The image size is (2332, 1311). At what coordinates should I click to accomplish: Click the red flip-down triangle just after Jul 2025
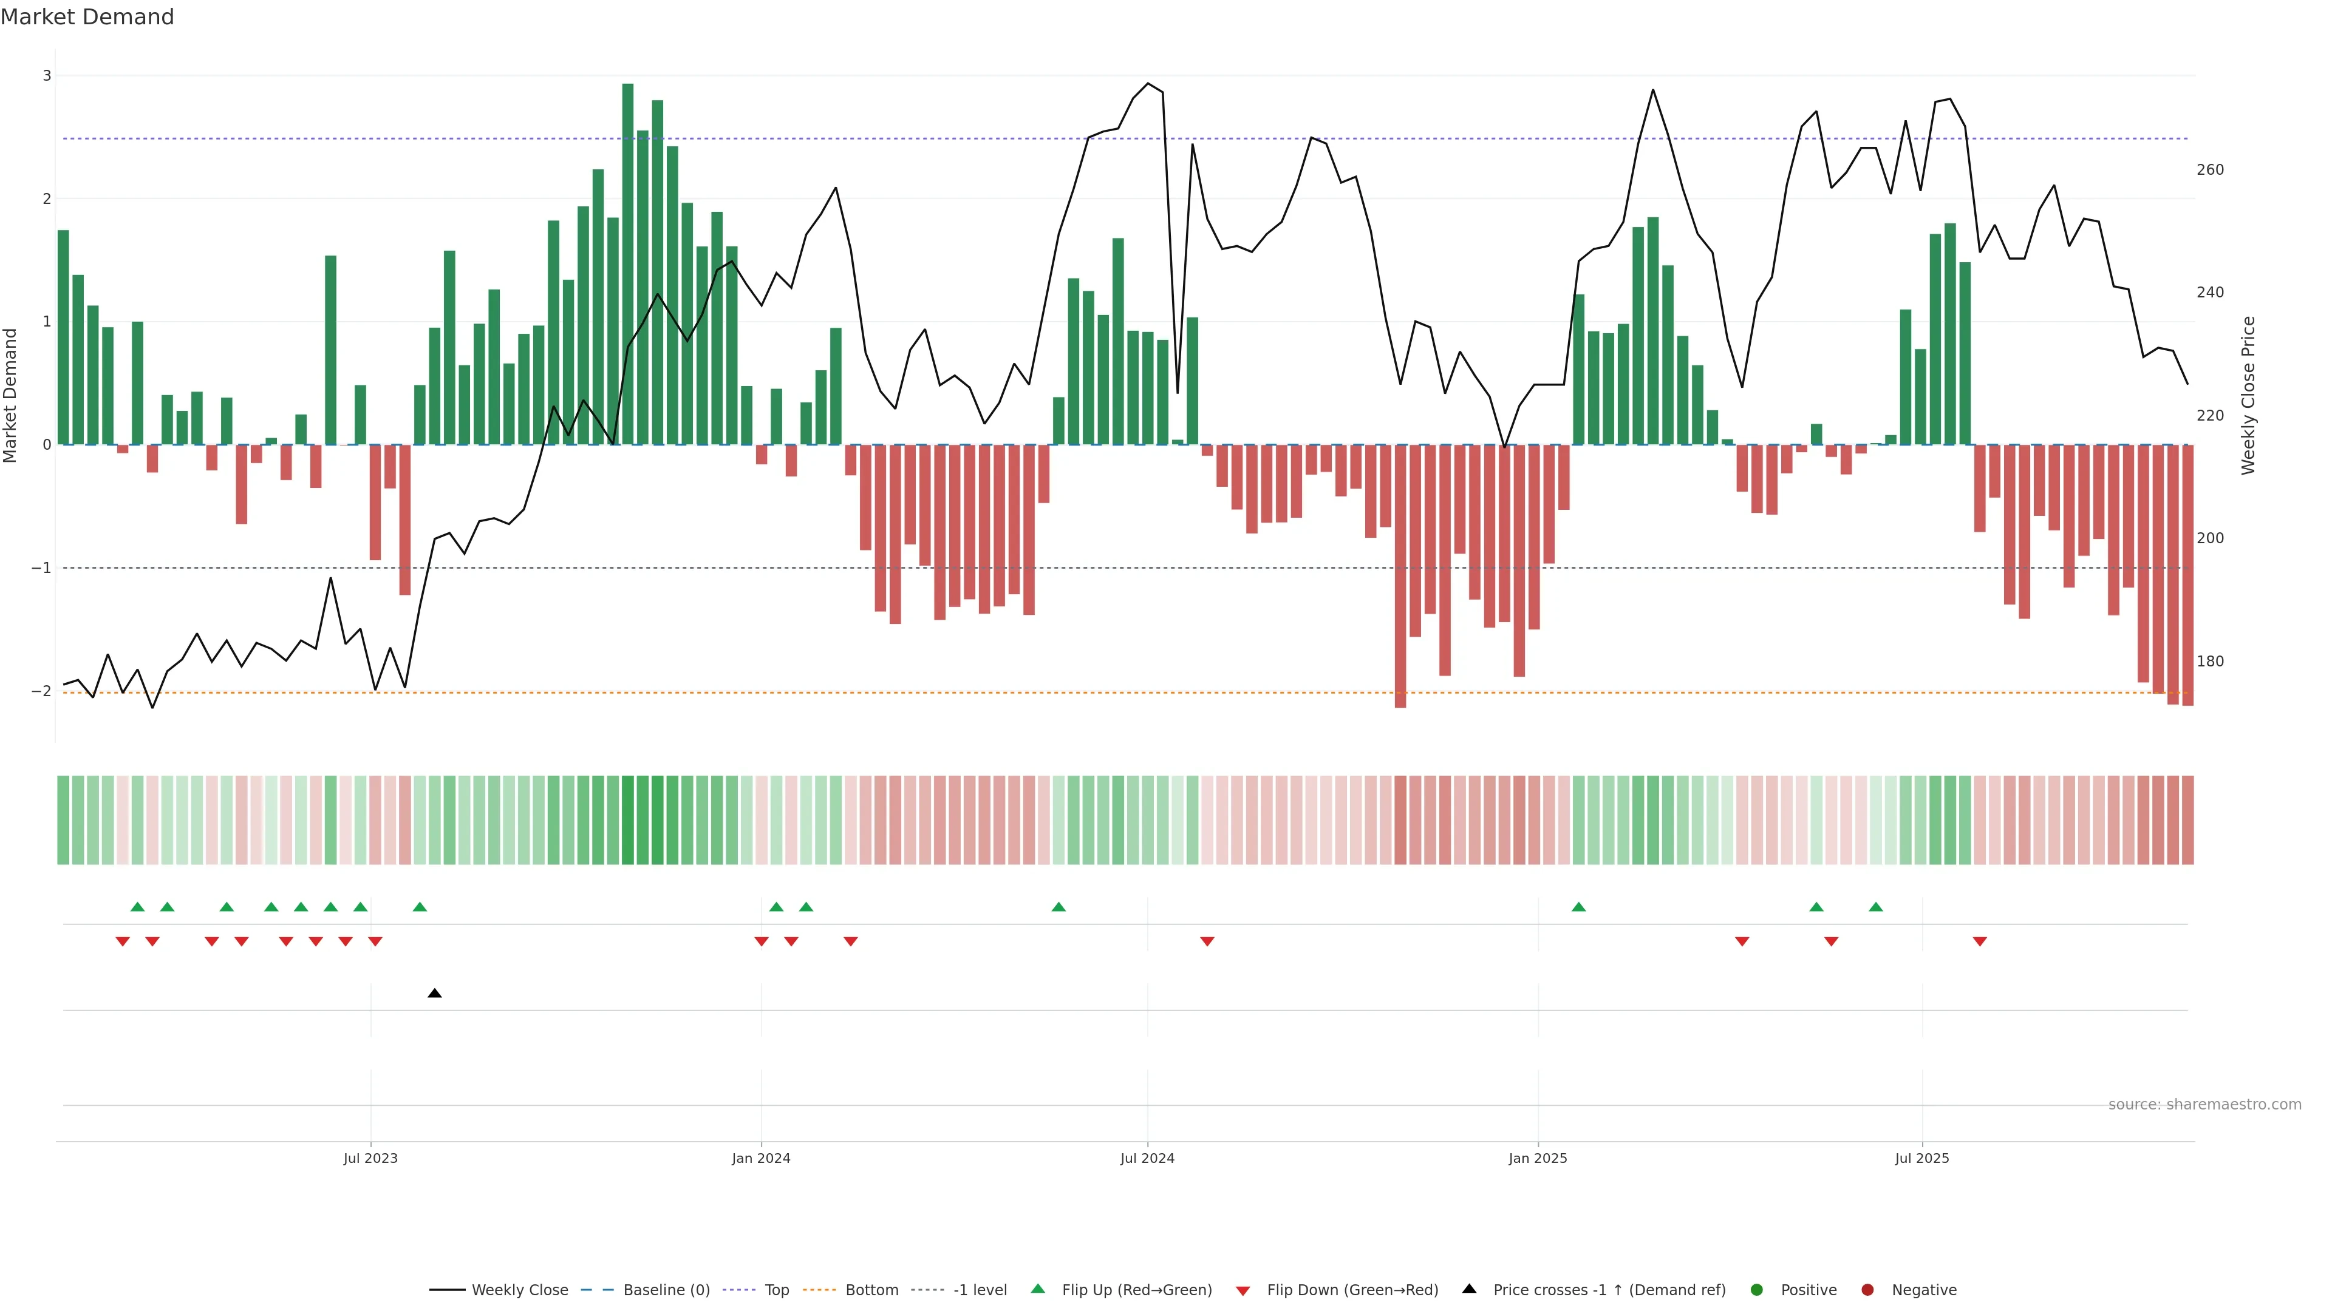click(x=1980, y=942)
